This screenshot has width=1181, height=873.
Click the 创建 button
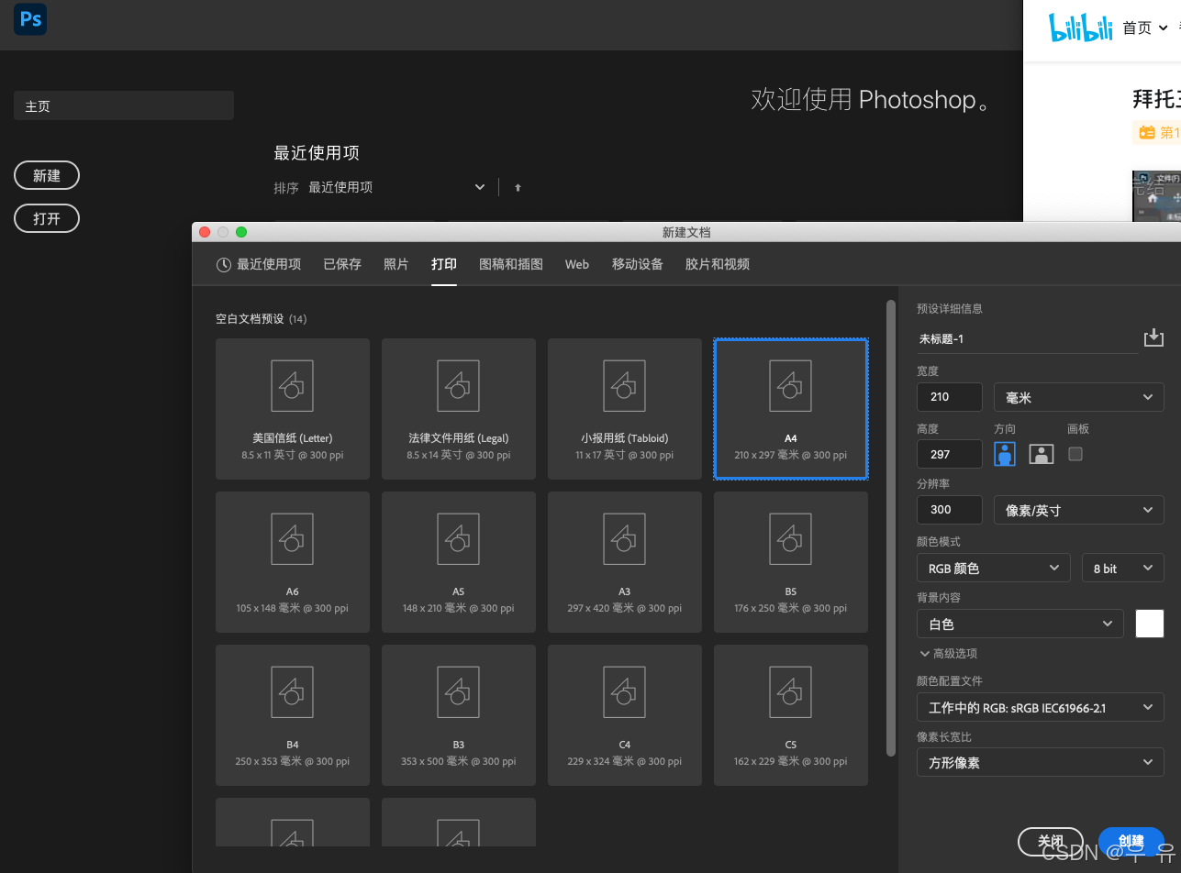pos(1131,841)
